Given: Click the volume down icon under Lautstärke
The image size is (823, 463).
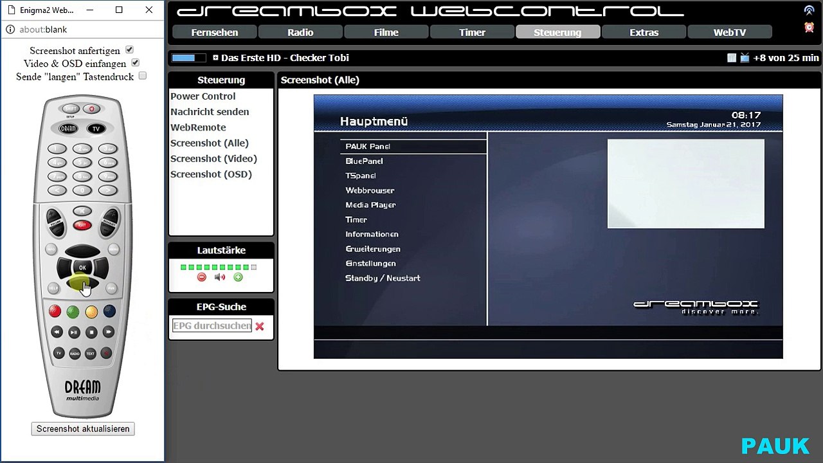Looking at the screenshot, I should point(202,277).
